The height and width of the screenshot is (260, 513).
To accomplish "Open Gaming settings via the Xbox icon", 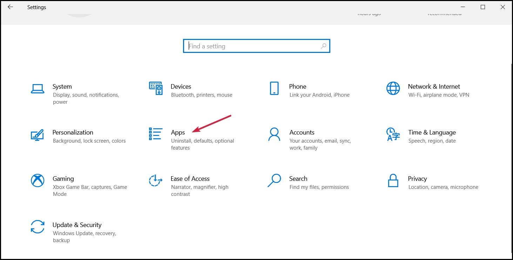I will 38,181.
